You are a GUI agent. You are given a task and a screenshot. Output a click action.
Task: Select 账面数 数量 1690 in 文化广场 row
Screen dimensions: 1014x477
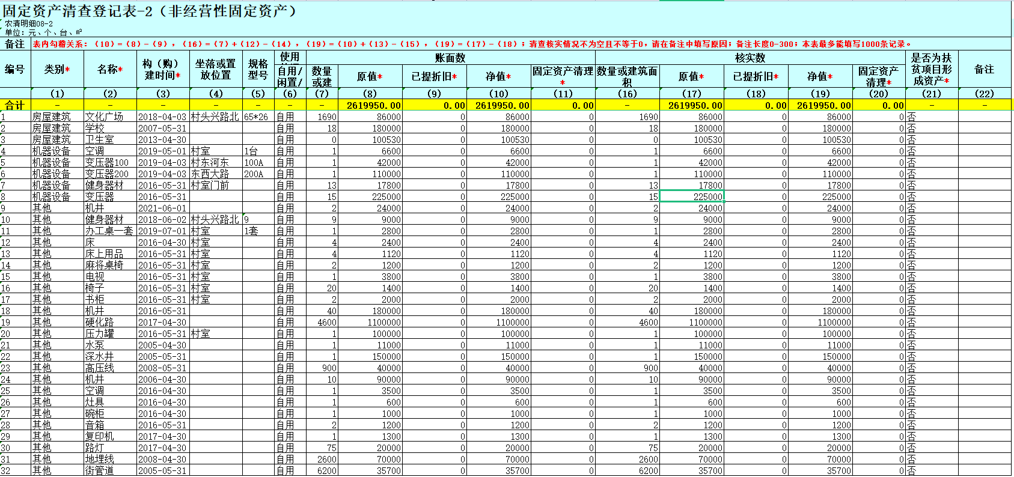[x=322, y=117]
